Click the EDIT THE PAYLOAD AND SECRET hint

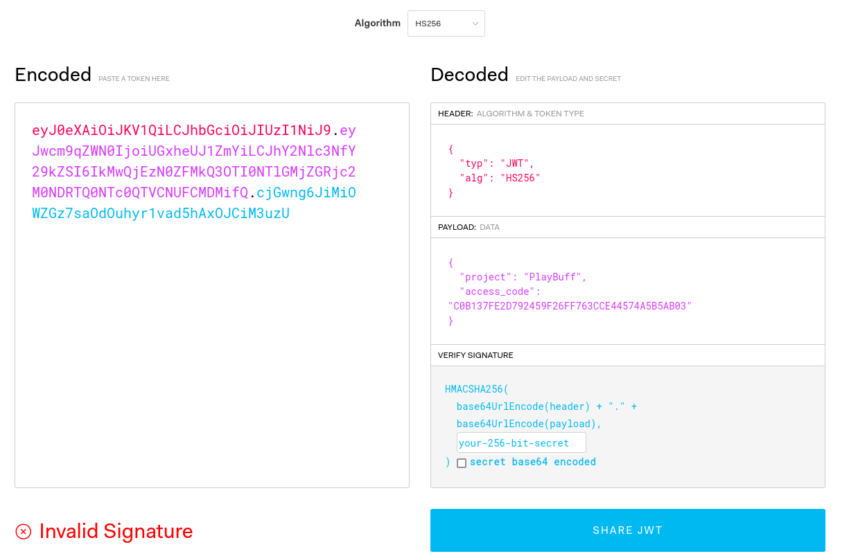[568, 79]
